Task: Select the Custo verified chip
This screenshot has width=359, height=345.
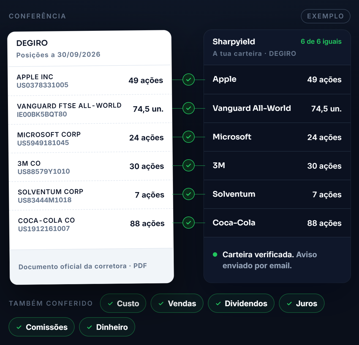Action: [123, 303]
